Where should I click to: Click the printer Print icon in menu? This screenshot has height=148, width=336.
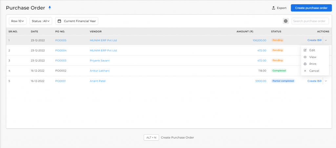coord(305,64)
